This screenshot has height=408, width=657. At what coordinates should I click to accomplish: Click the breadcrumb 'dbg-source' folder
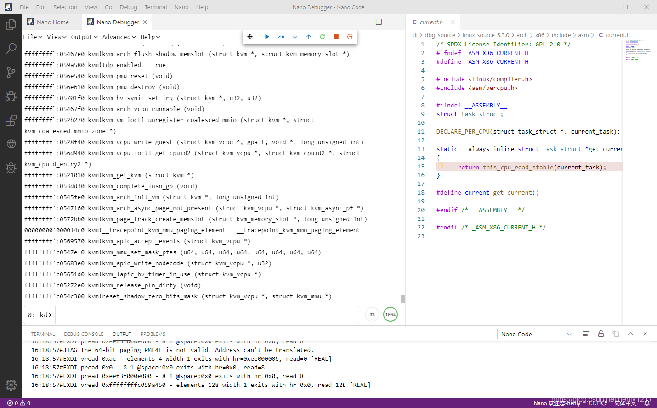click(x=440, y=35)
